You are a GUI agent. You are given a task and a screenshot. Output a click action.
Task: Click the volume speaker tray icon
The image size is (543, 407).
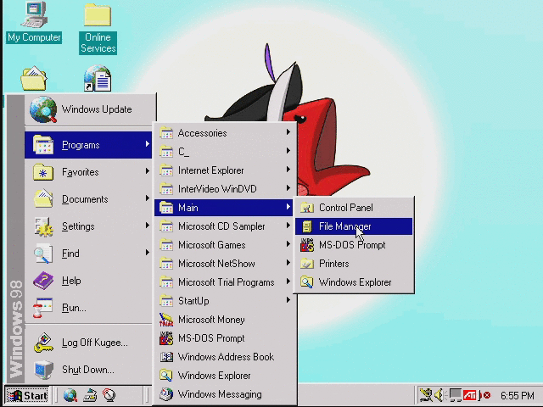tap(439, 395)
